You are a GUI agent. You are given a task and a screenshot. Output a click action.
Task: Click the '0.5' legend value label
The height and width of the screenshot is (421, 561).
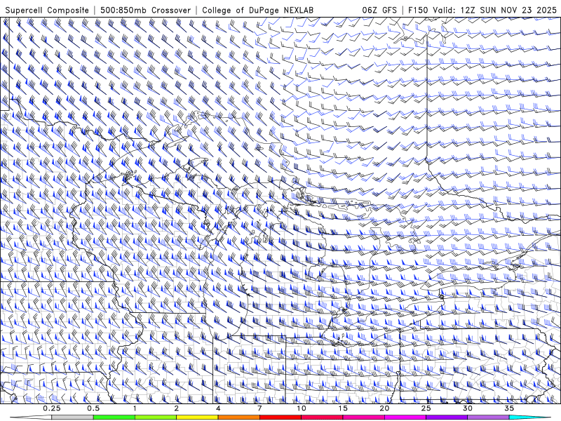93,408
